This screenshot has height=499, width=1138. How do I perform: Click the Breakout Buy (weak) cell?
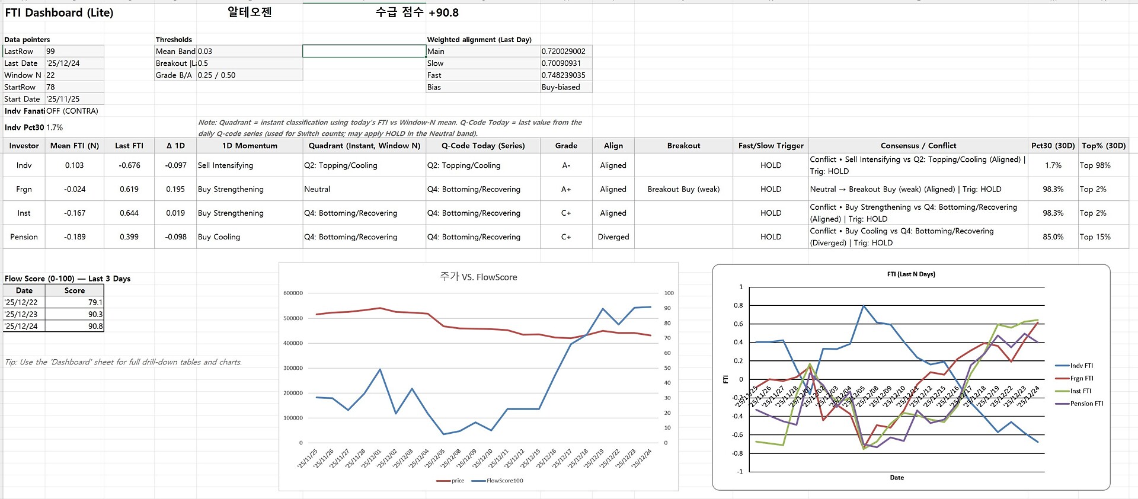click(683, 189)
